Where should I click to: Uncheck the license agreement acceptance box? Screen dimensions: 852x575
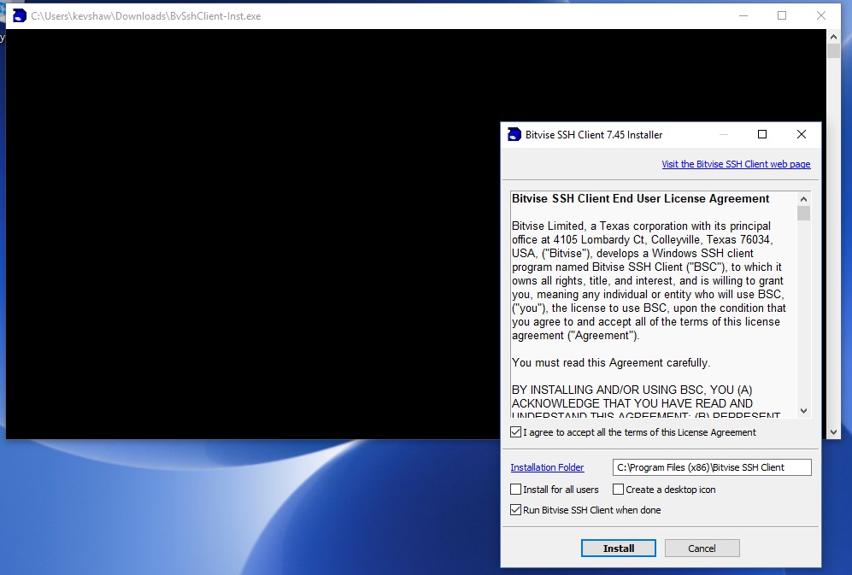[514, 431]
